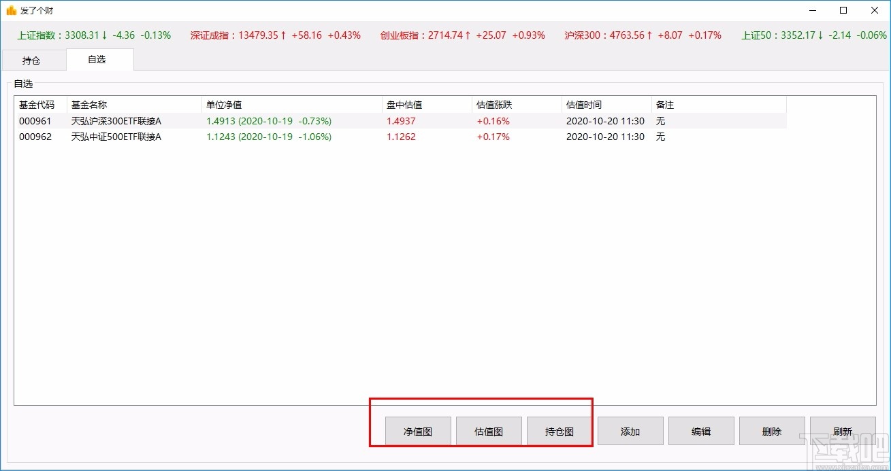891x471 pixels.
Task: Open the 估值图 chart view
Action: pos(489,430)
